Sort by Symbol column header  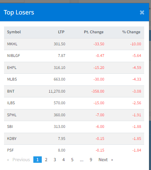click(x=14, y=32)
